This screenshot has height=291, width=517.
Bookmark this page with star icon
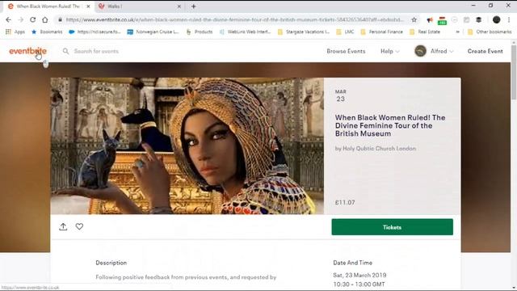click(x=414, y=19)
